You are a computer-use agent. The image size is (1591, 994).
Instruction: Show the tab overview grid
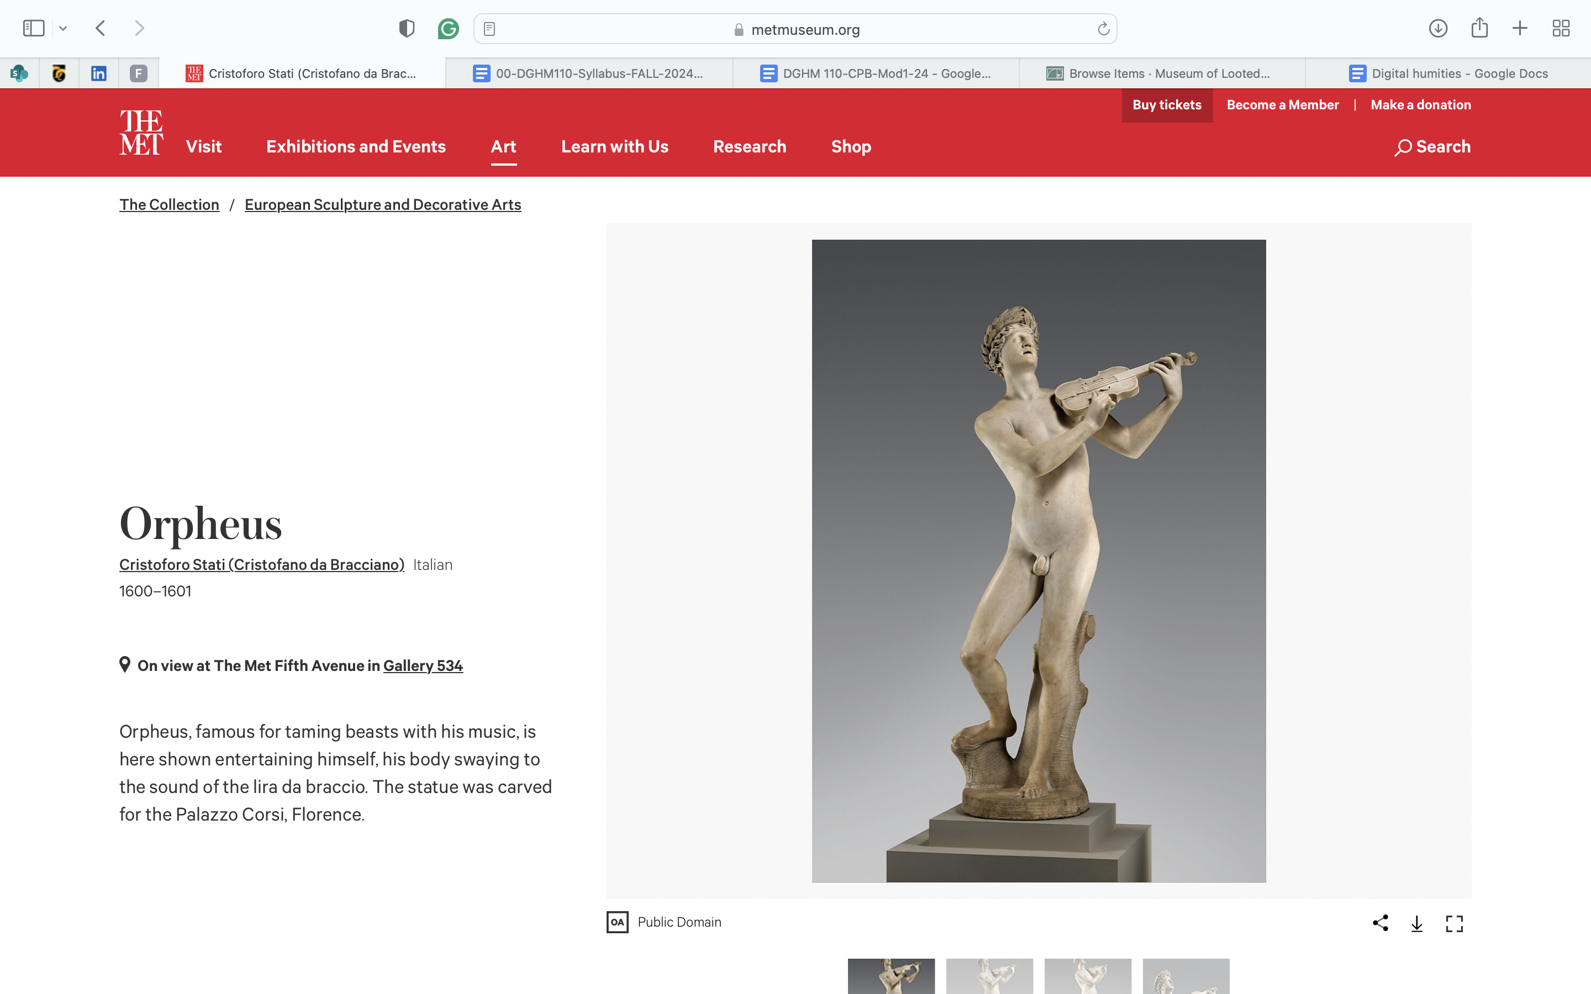point(1561,28)
